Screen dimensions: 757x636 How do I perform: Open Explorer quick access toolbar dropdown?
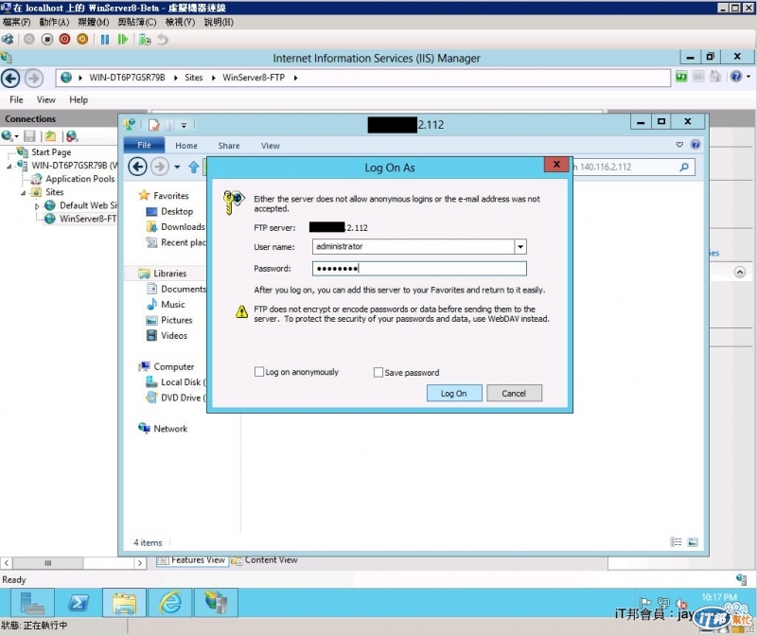tap(184, 126)
